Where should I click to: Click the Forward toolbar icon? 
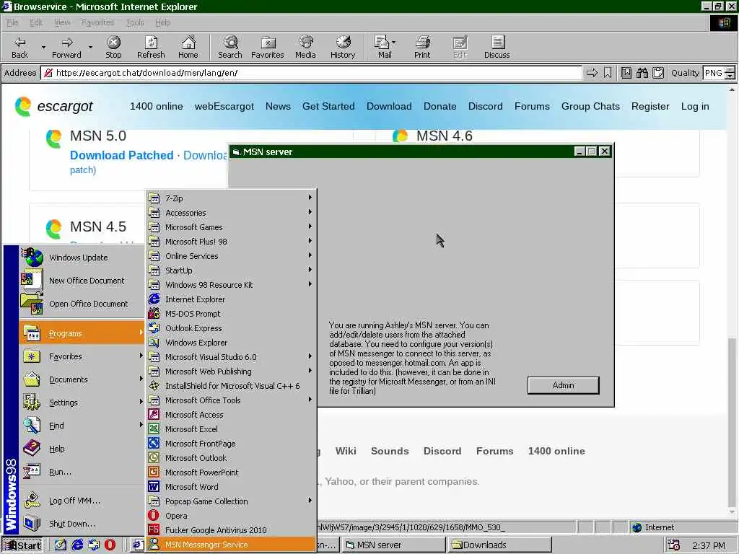click(x=66, y=47)
